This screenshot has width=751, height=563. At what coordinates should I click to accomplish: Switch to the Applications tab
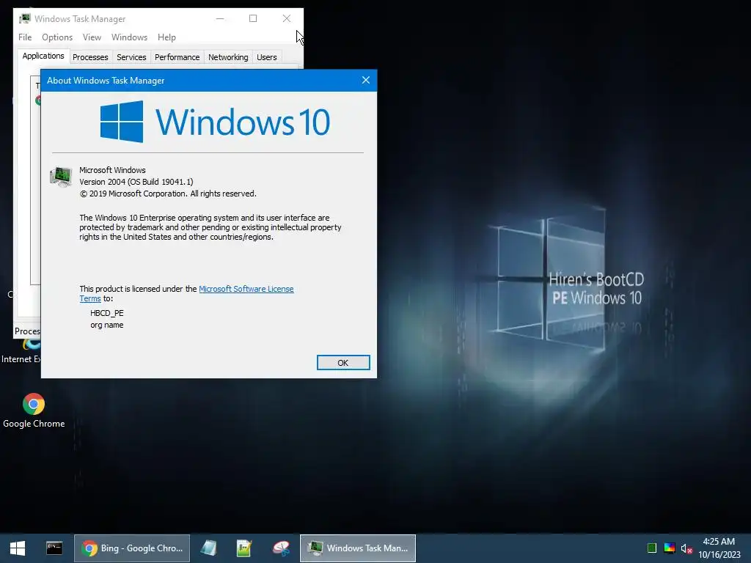(x=43, y=56)
